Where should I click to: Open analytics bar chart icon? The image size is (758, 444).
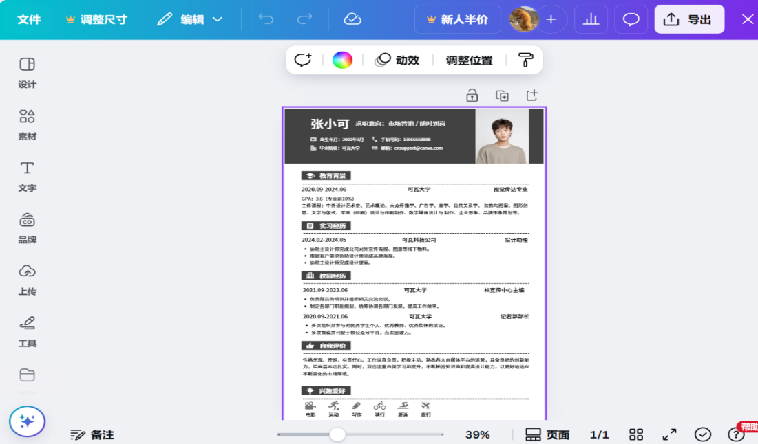(591, 20)
